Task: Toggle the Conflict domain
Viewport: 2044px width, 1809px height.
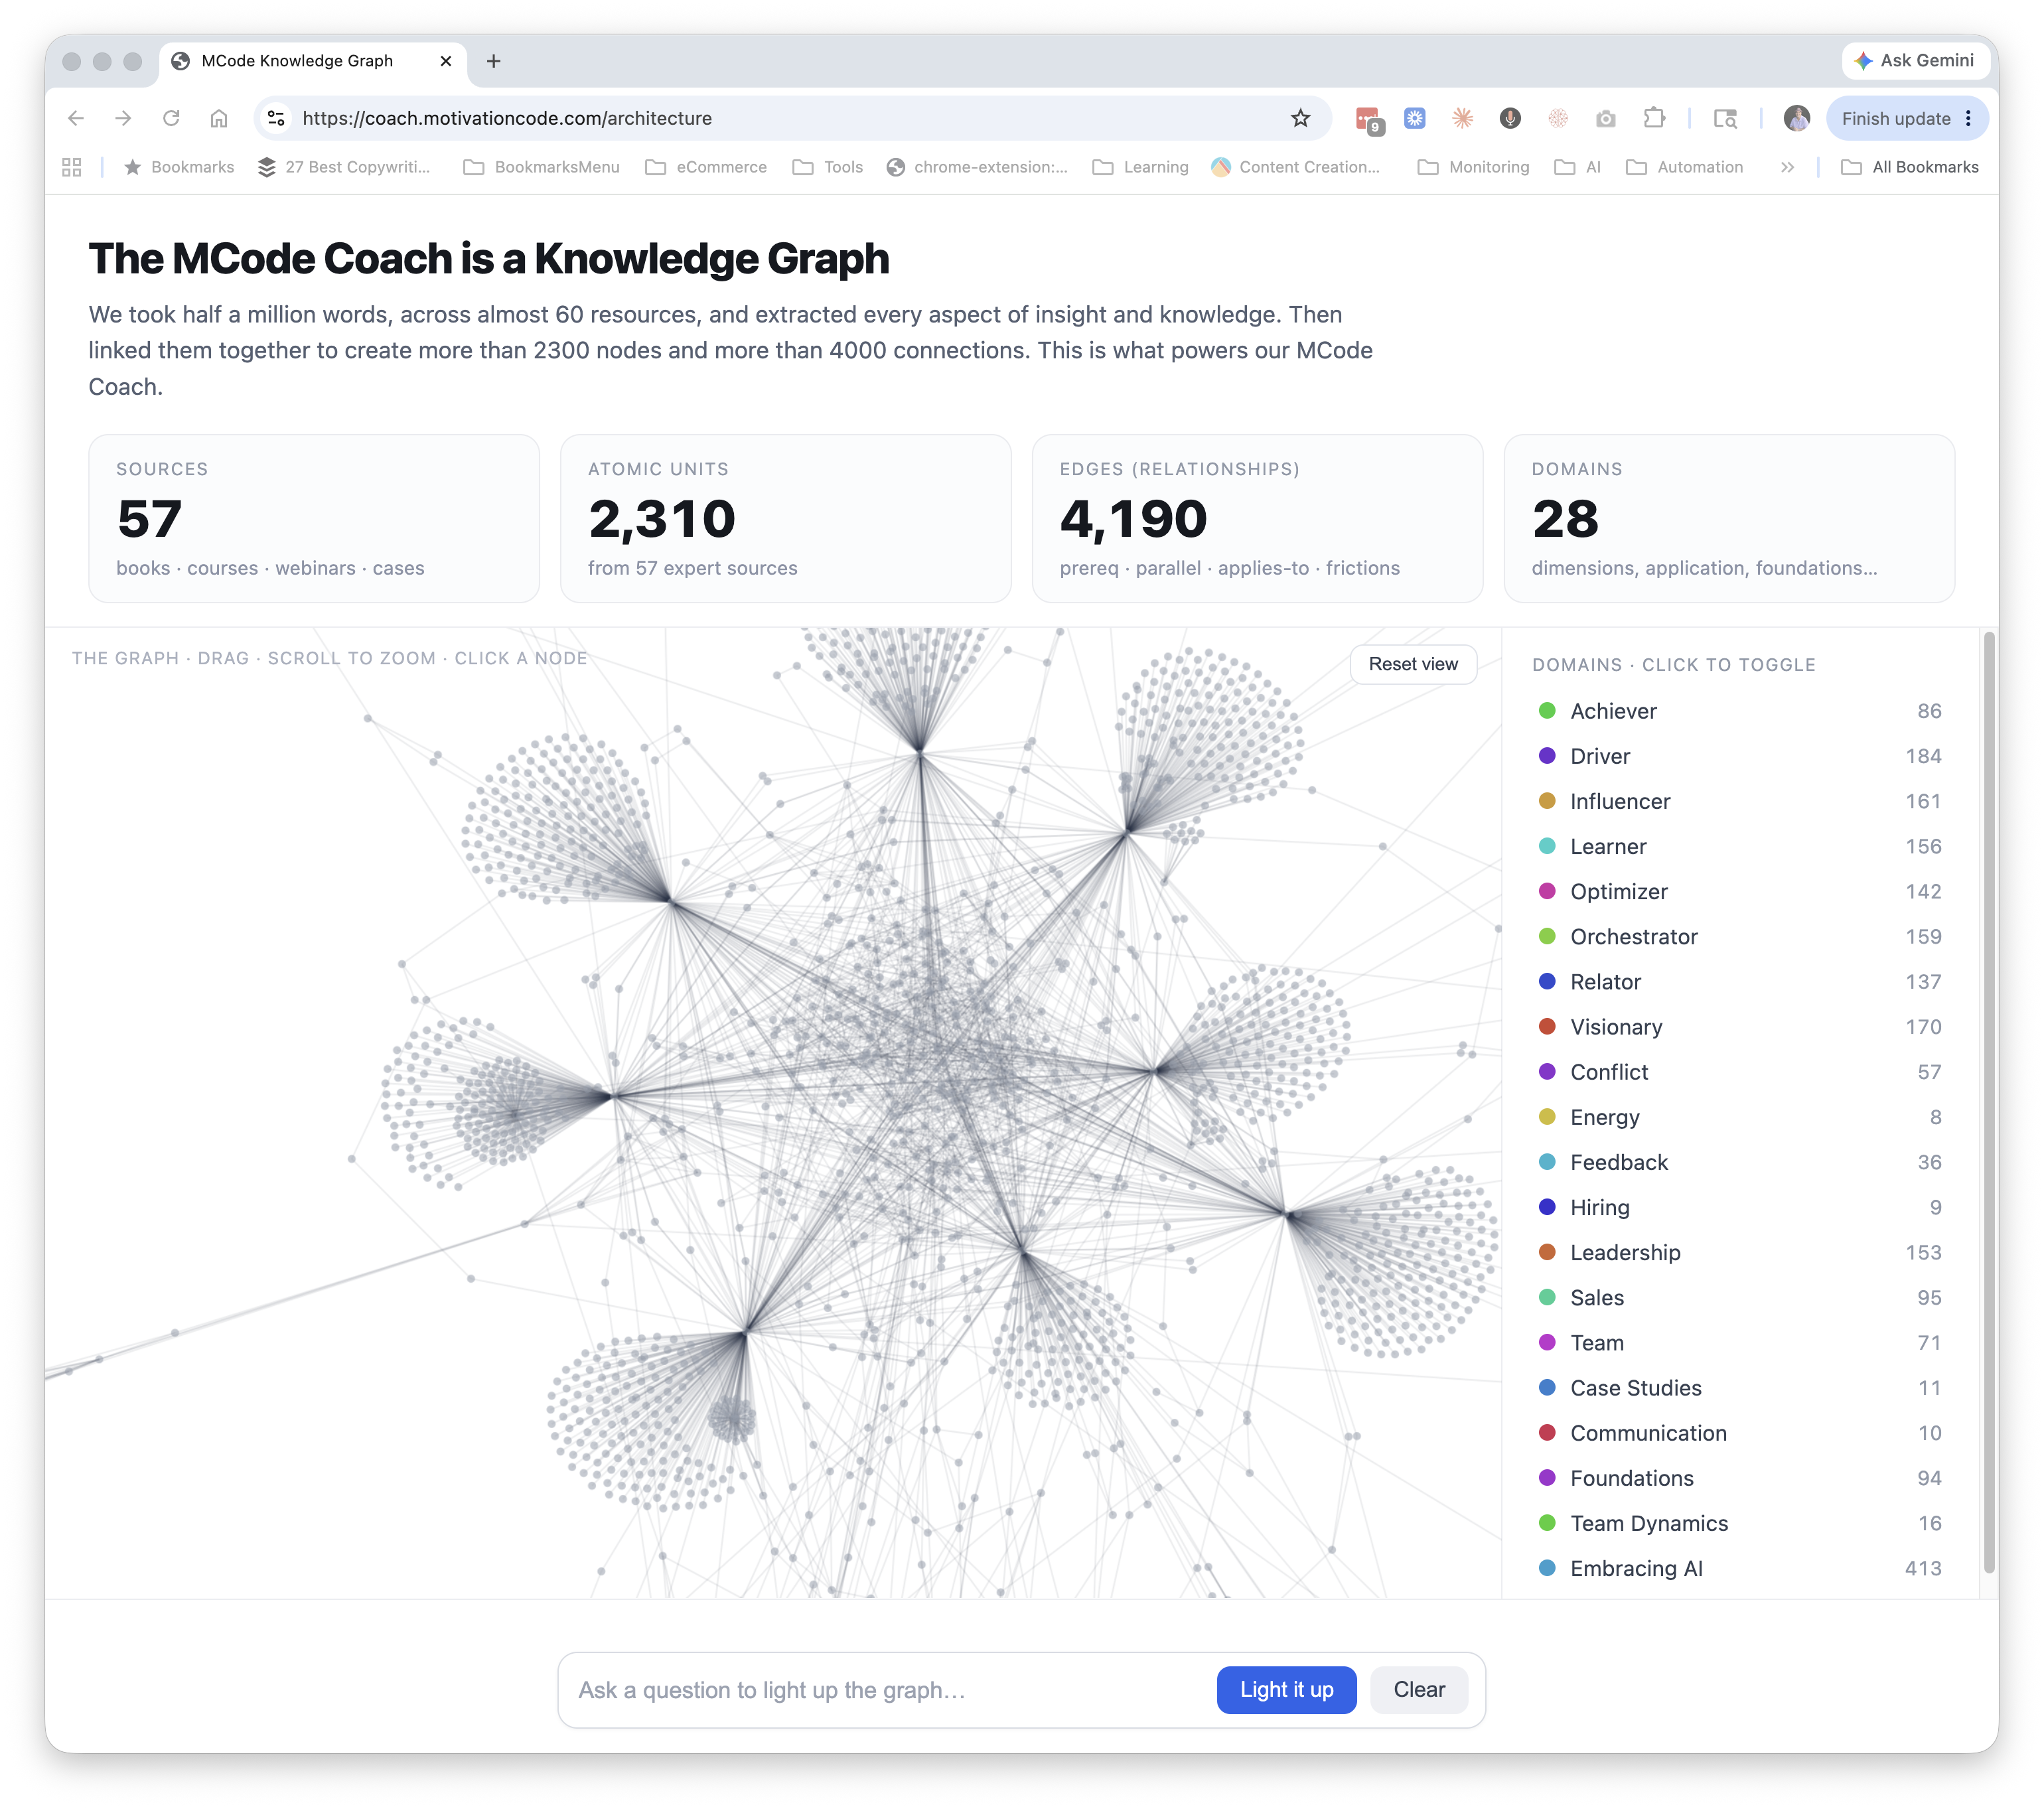Action: 1739,1072
